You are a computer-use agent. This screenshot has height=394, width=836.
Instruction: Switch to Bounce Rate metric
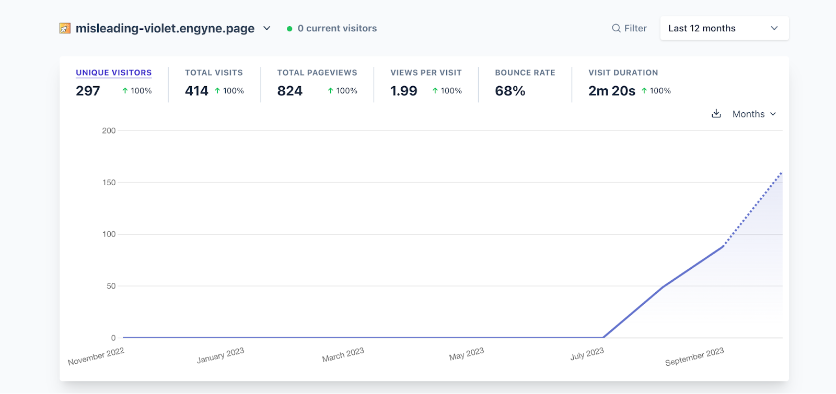click(525, 73)
